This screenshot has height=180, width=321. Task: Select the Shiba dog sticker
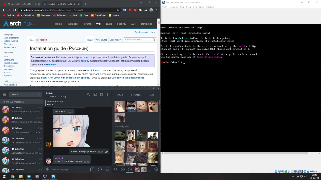coord(153,107)
